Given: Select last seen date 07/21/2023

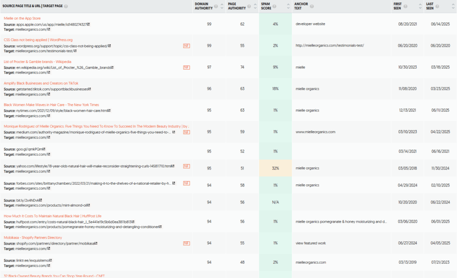Looking at the screenshot, I should 440,262.
